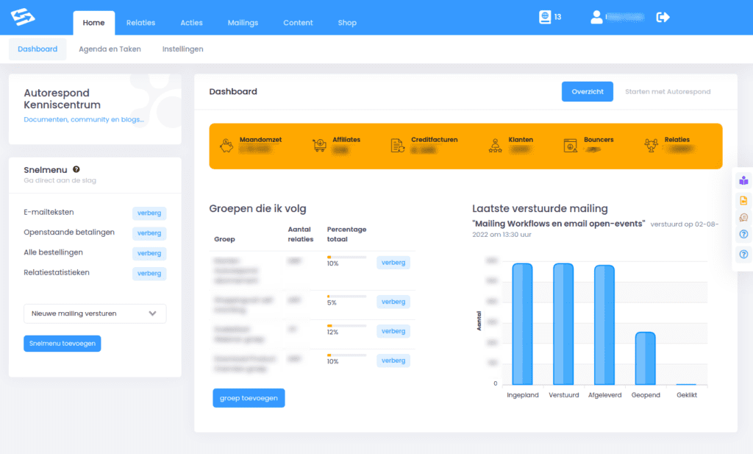Open the language globe icon showing 13
Screen dimensions: 753x454
545,17
